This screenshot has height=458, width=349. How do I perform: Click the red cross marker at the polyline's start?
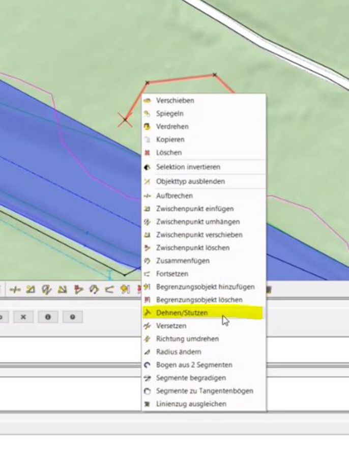(x=125, y=120)
